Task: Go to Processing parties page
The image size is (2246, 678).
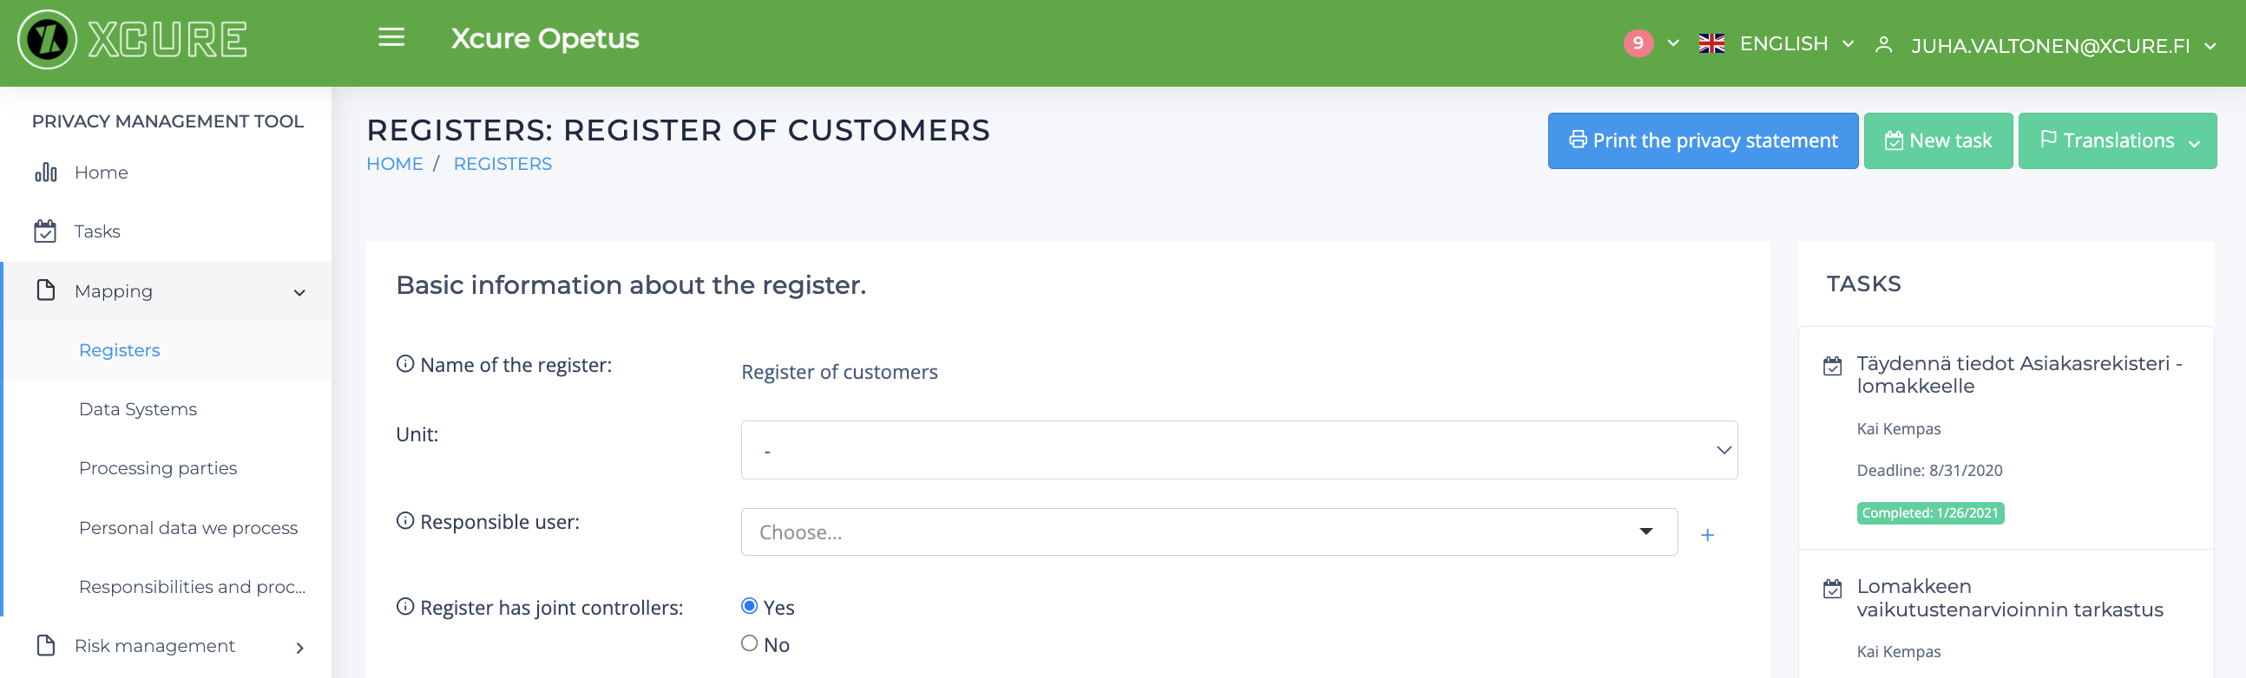Action: (x=158, y=468)
